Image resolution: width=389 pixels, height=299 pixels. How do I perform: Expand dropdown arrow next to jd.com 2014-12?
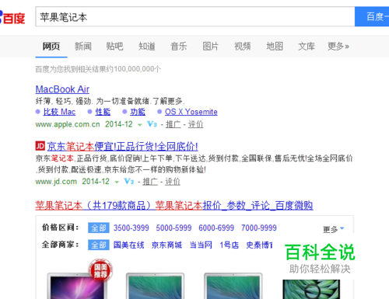(117, 182)
